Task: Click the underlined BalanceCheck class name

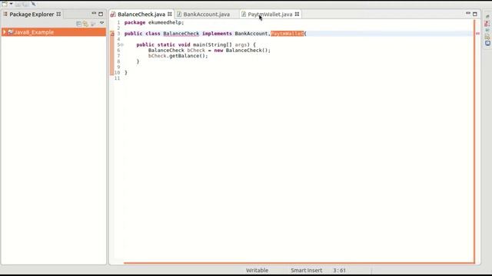Action: click(181, 34)
